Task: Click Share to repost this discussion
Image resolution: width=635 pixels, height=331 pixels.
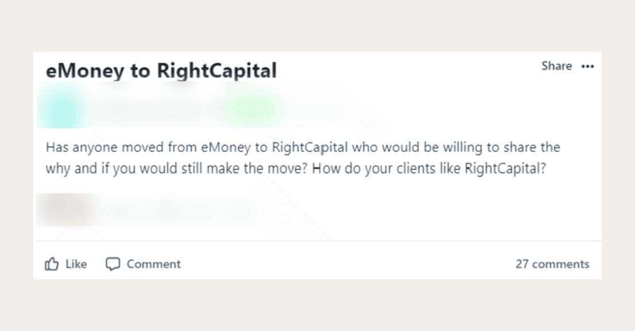Action: [556, 66]
